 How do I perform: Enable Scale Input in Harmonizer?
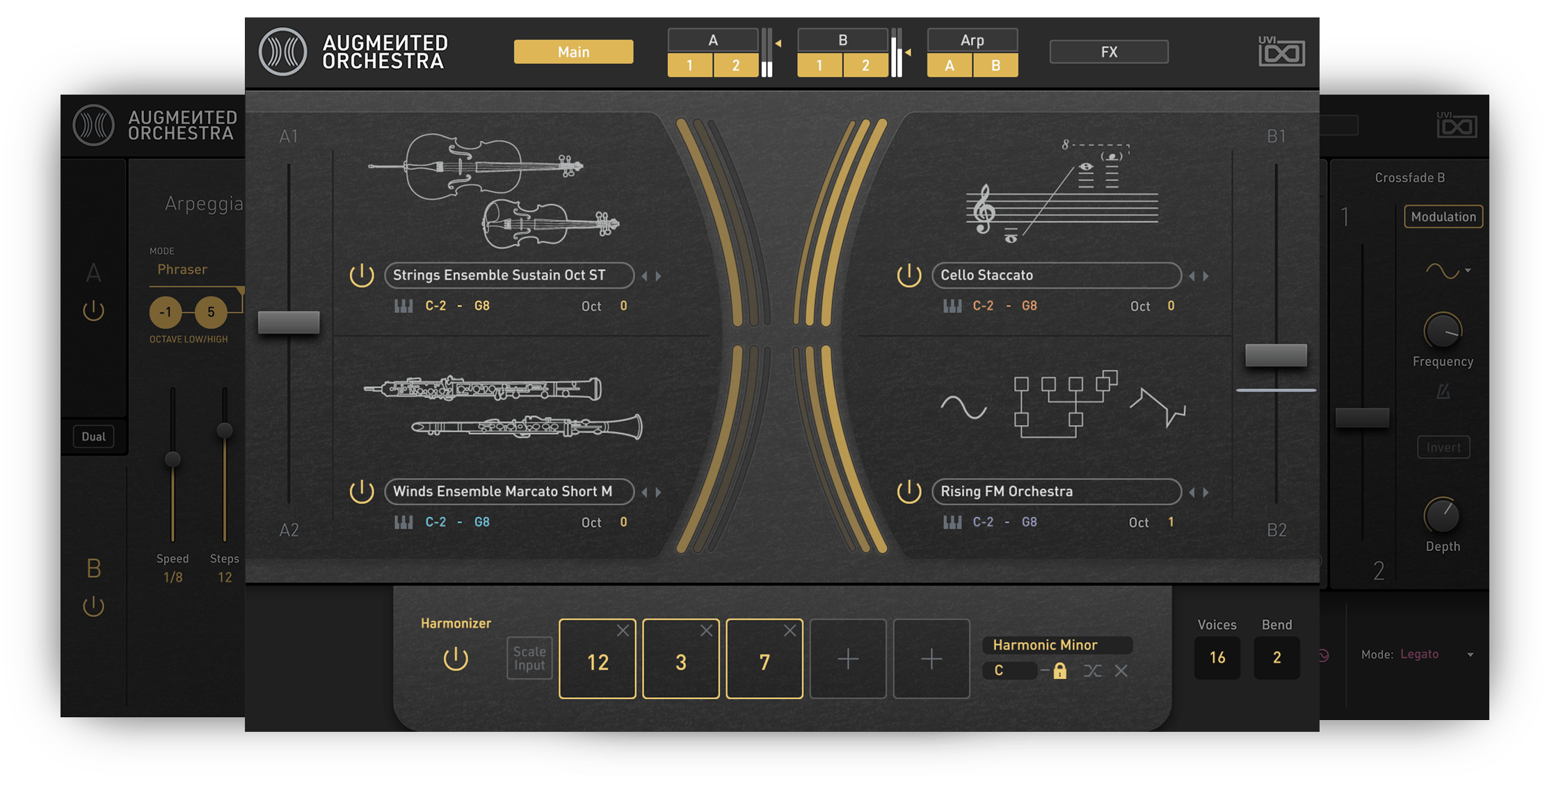(529, 658)
